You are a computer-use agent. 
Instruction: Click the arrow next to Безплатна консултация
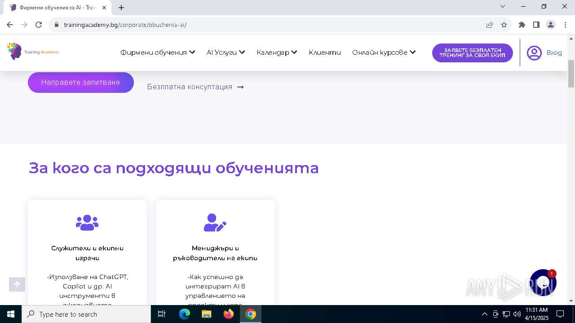point(240,87)
